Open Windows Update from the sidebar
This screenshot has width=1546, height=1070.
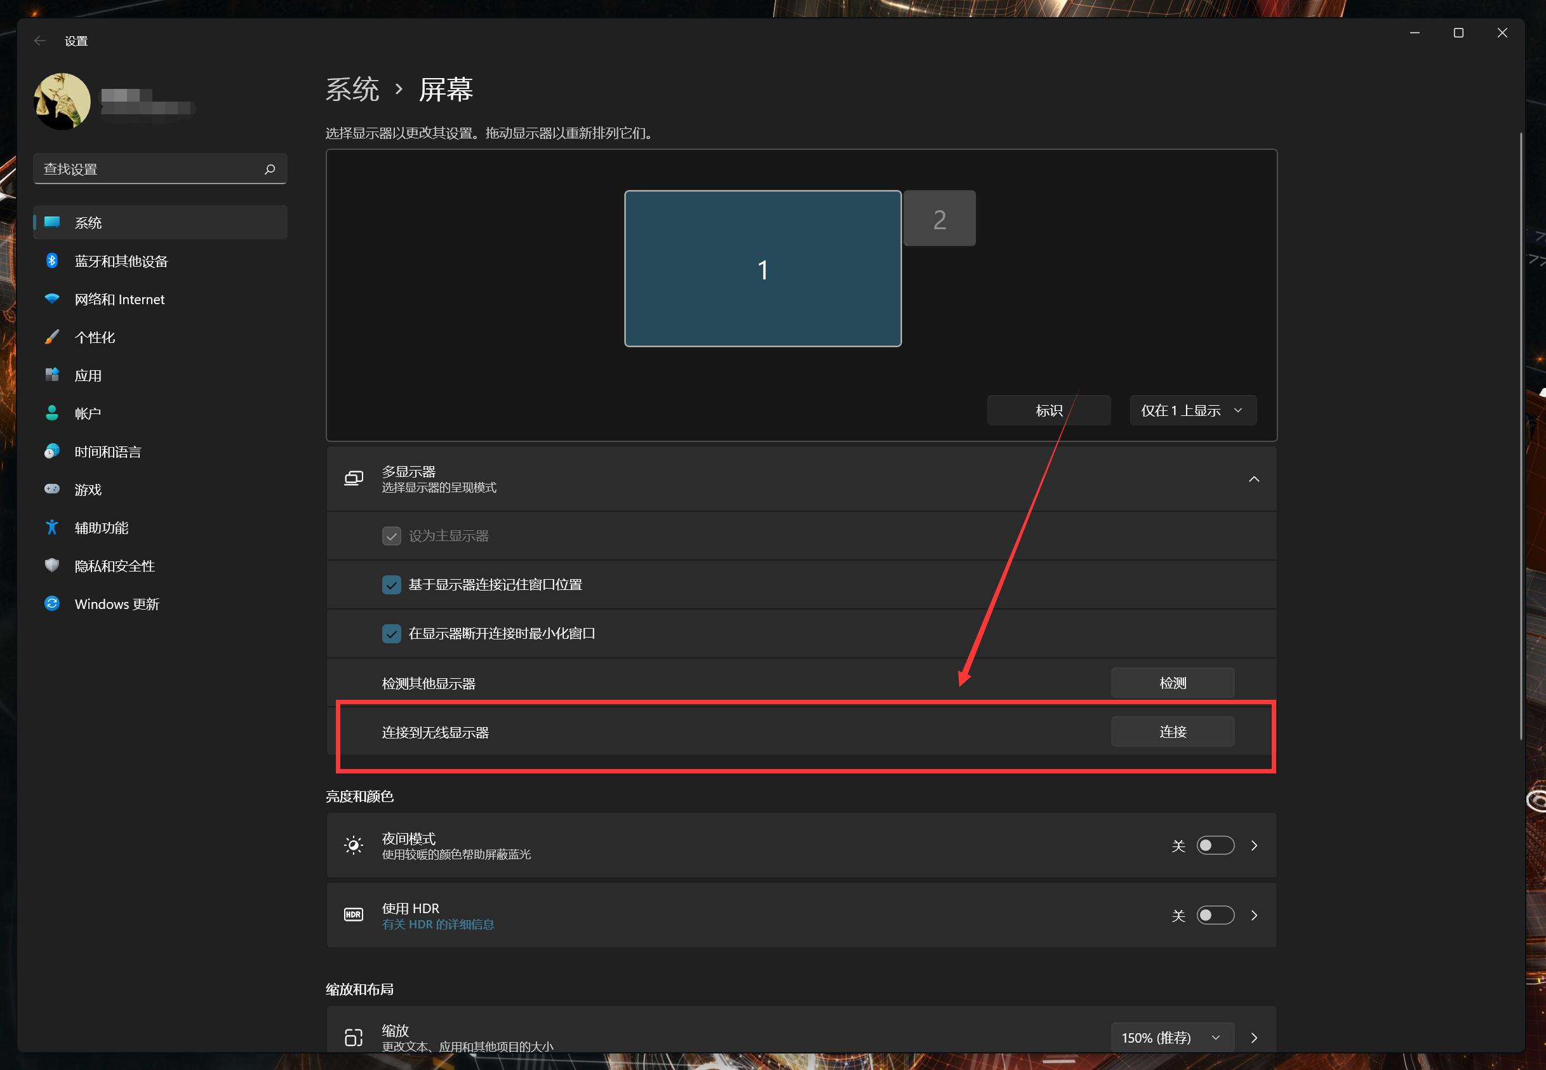116,603
